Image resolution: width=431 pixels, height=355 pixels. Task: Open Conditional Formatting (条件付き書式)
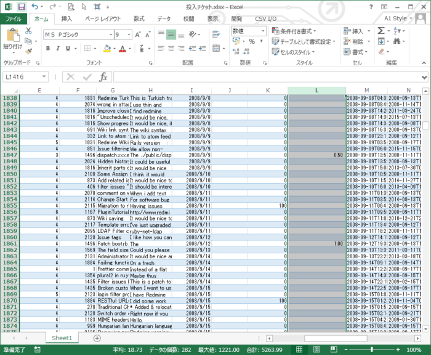[x=294, y=31]
